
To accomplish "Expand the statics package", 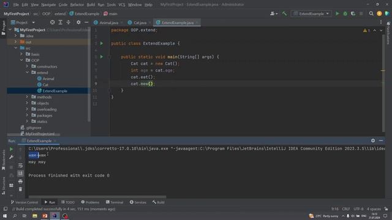I will click(27, 122).
